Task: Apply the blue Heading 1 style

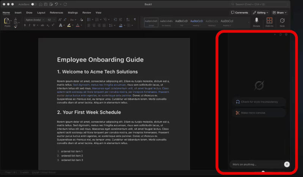Action: 197,22
